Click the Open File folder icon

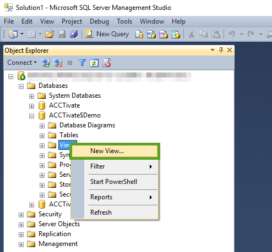pos(50,34)
